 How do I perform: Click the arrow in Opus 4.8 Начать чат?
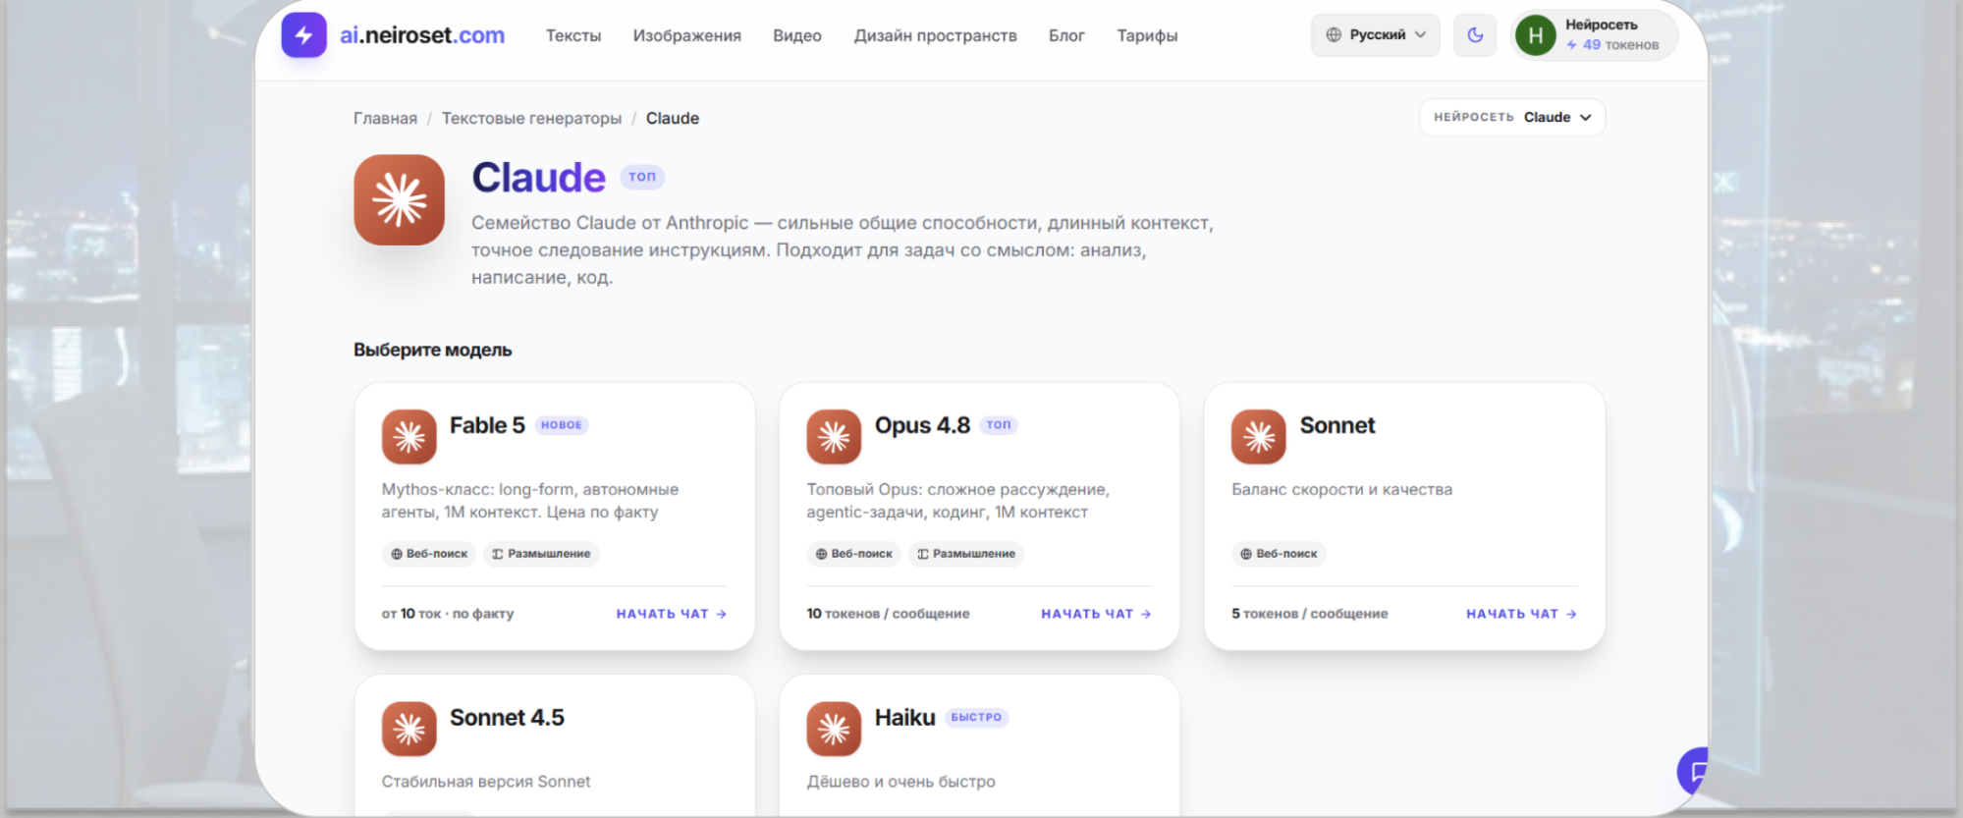pyautogui.click(x=1147, y=614)
